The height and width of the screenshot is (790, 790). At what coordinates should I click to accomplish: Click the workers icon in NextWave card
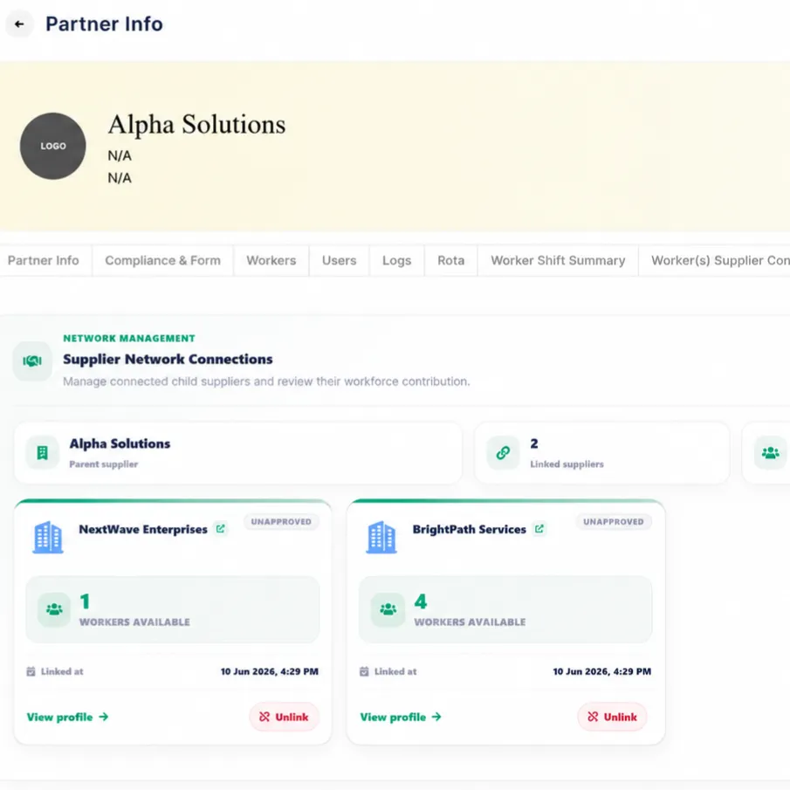point(54,609)
